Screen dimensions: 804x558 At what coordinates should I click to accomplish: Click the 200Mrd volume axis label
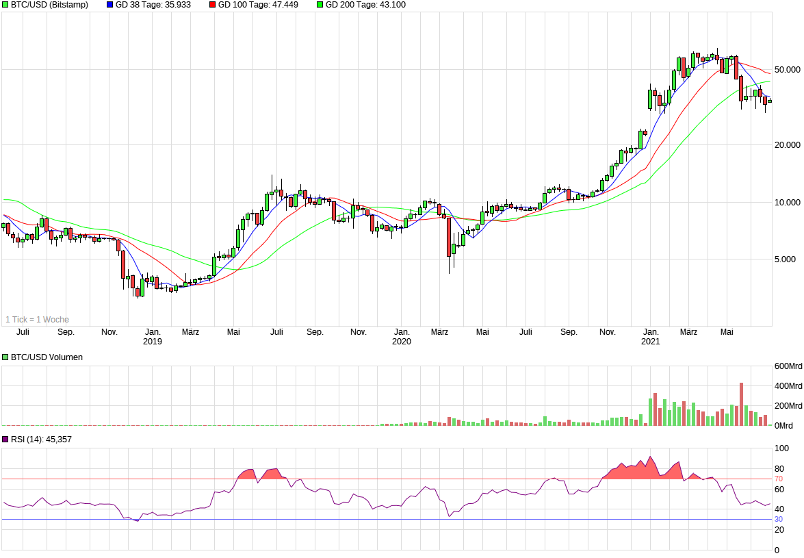click(x=788, y=406)
